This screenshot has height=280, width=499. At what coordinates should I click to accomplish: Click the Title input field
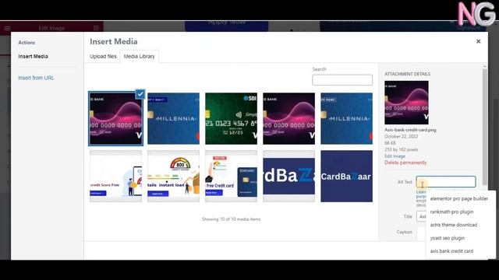tap(421, 216)
